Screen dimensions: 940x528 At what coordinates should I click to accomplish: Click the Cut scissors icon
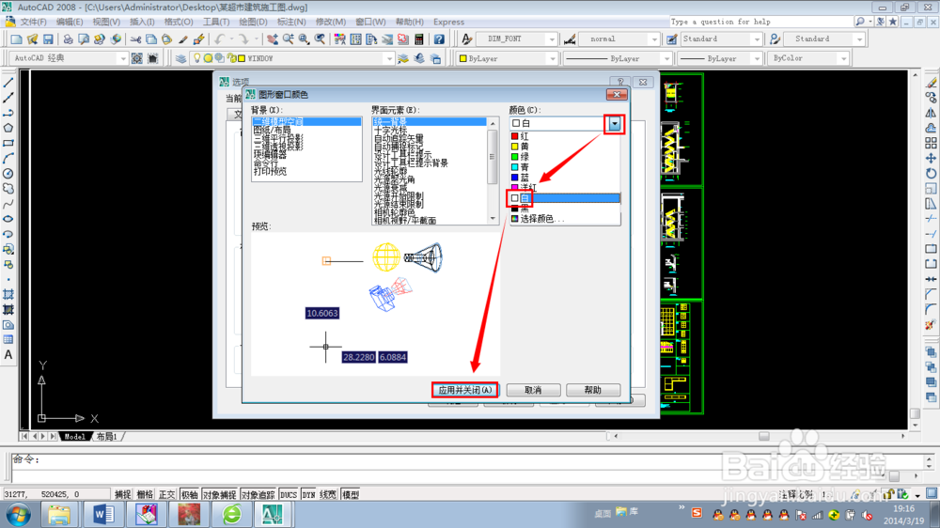tap(135, 39)
